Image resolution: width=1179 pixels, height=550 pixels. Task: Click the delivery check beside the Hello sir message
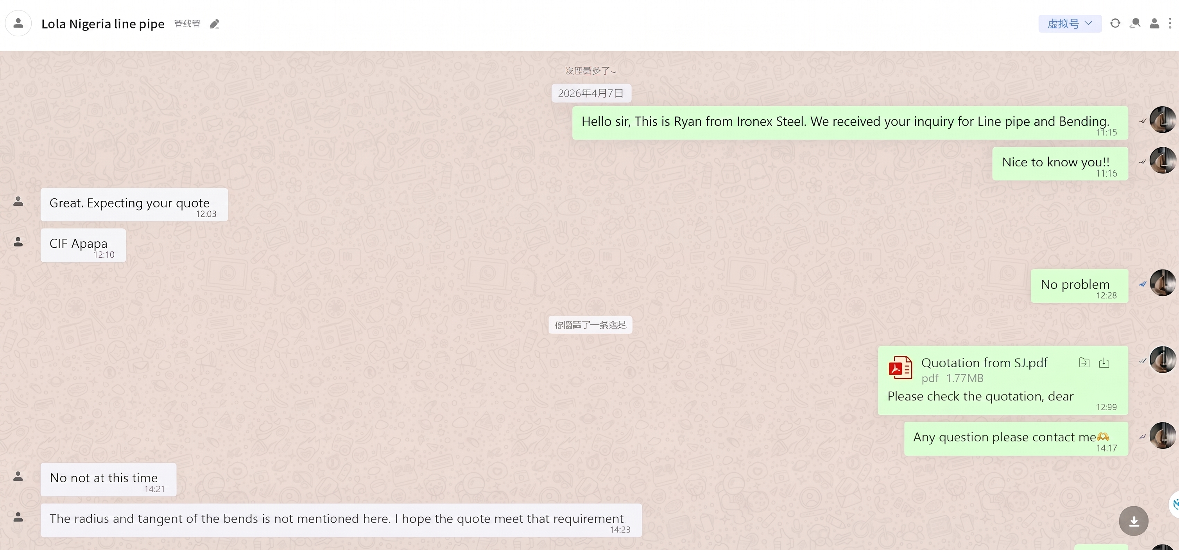1142,121
